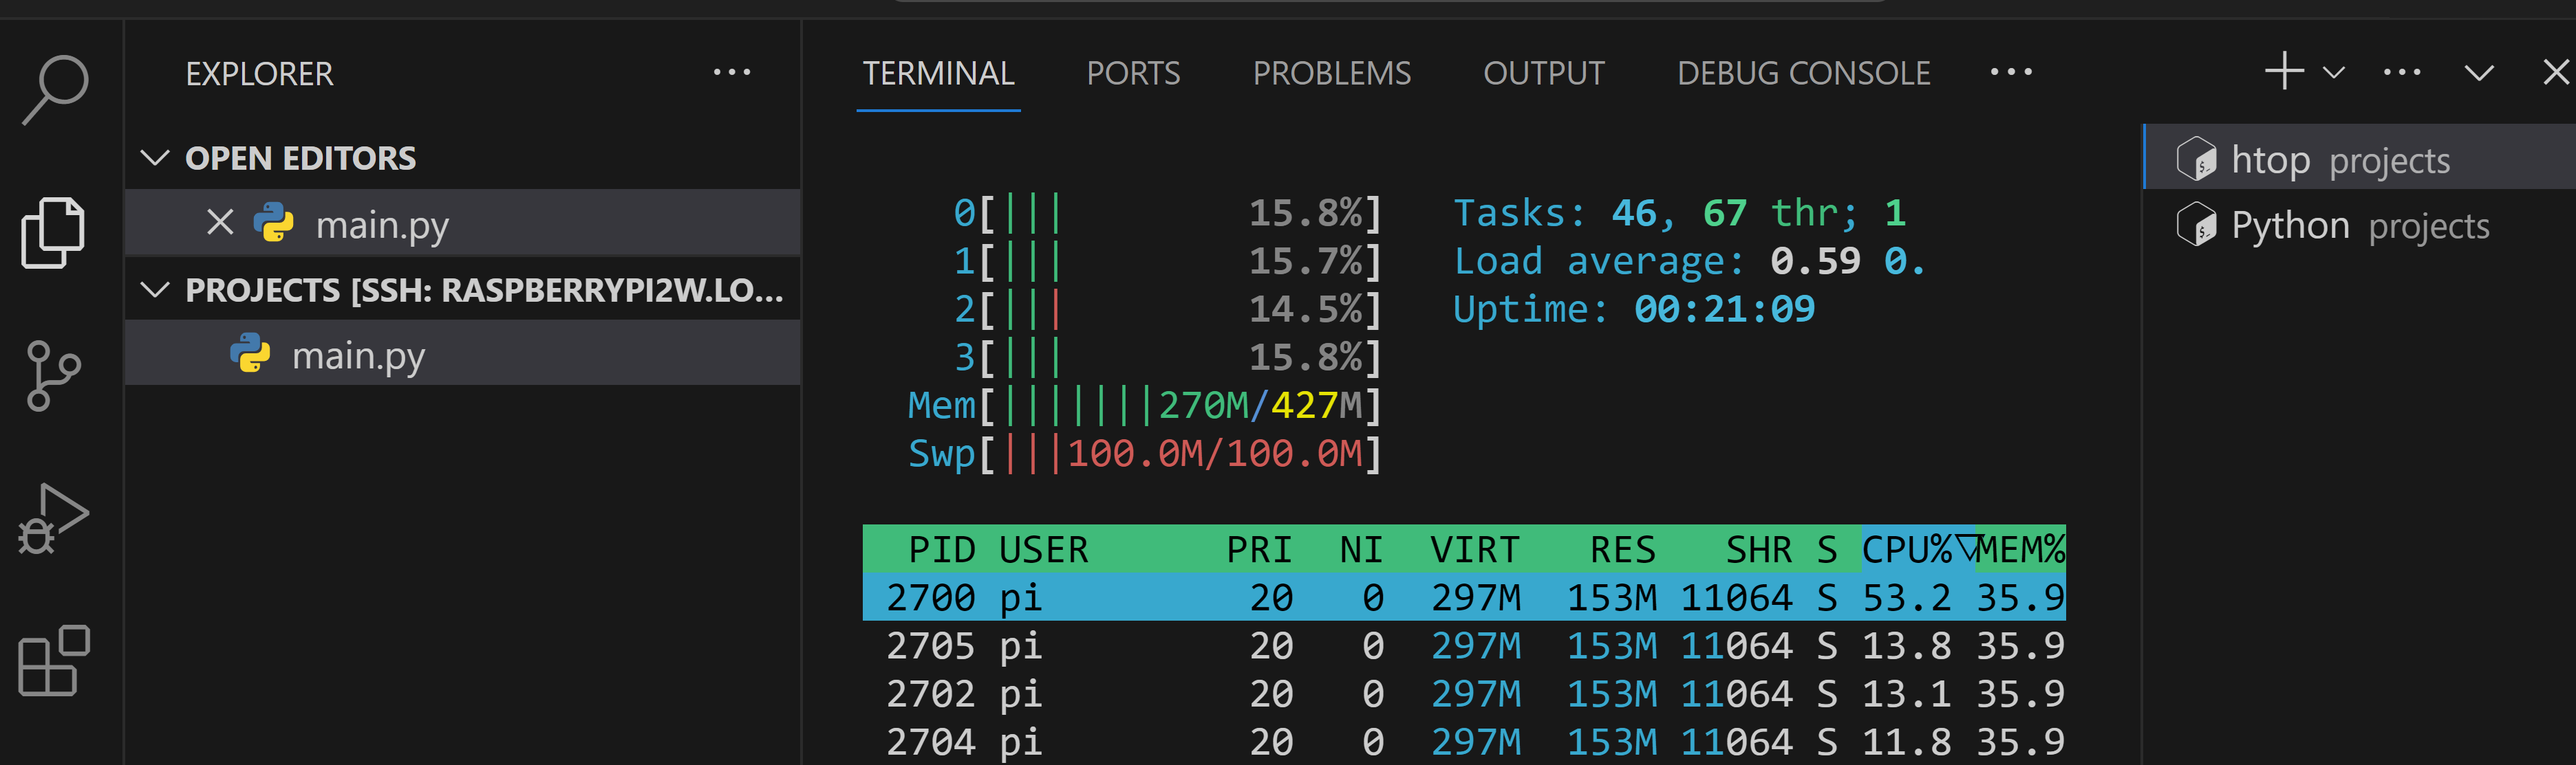Image resolution: width=2576 pixels, height=765 pixels.
Task: Select htop process row PID 2700
Action: [x=1464, y=597]
